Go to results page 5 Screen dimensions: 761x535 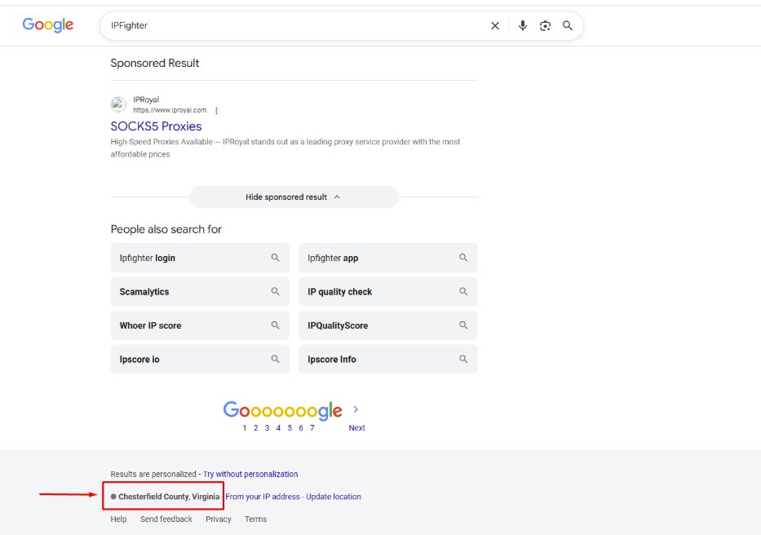[x=290, y=427]
